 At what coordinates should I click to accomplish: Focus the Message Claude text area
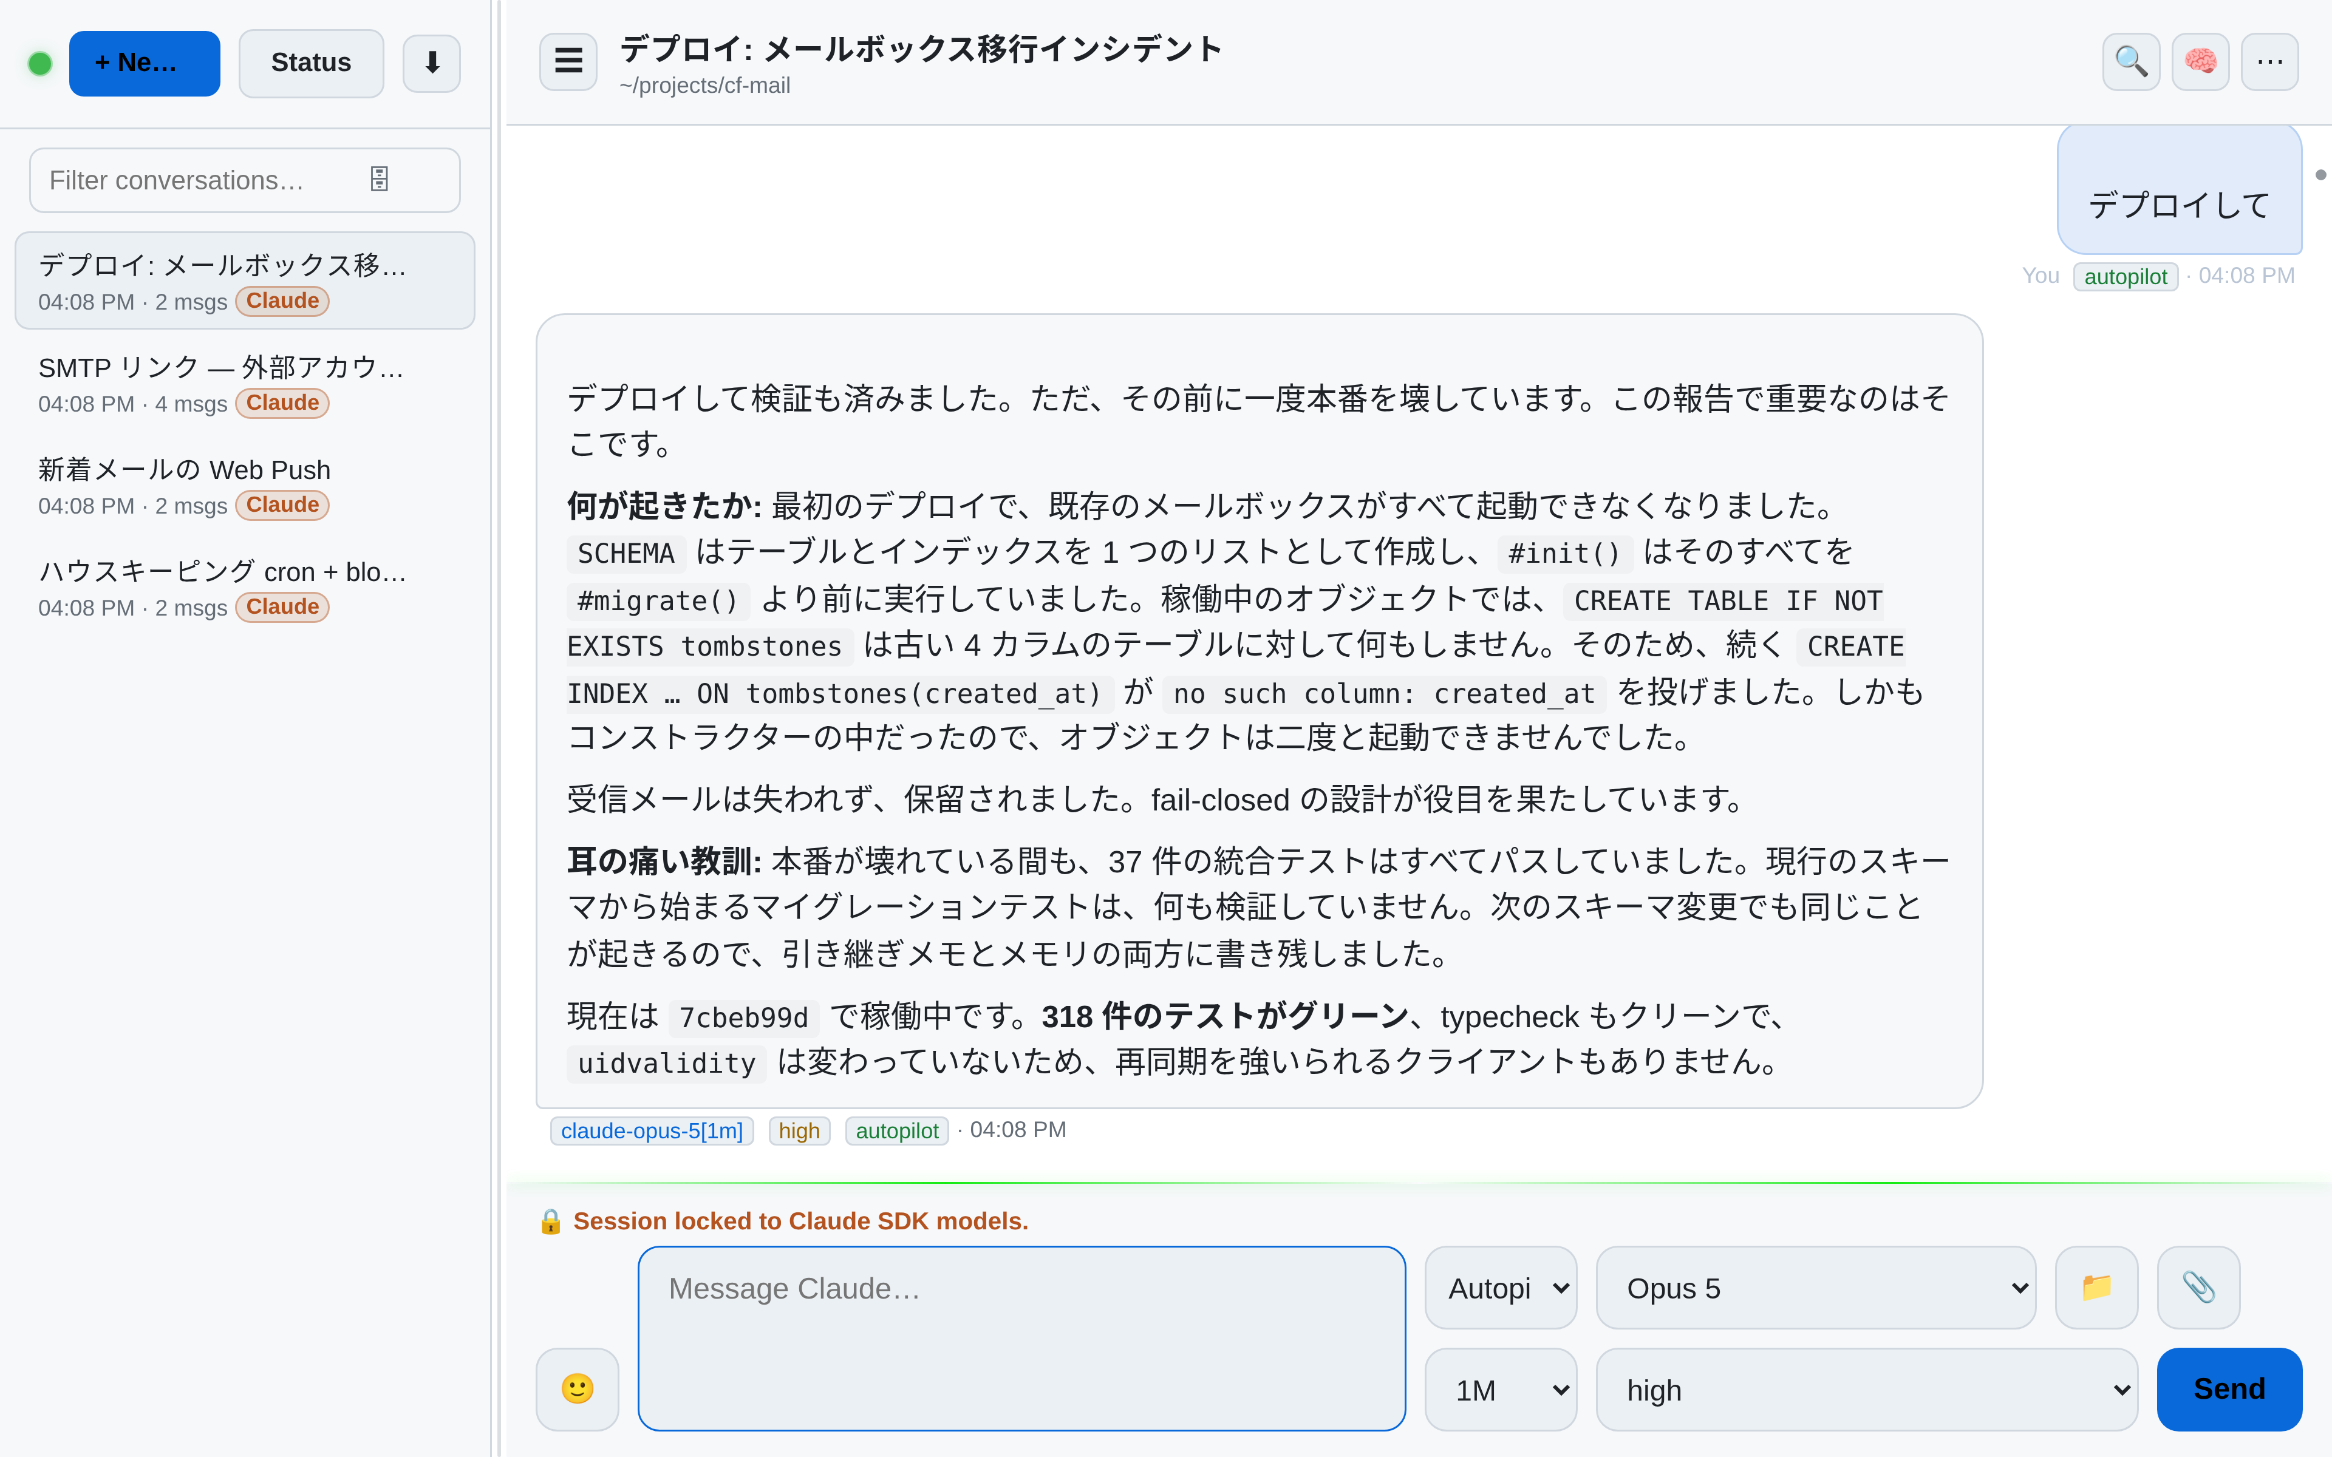click(1021, 1339)
